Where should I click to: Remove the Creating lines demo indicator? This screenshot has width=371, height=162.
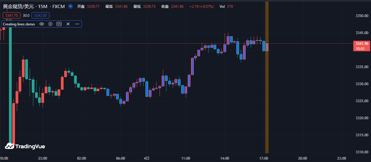point(68,24)
